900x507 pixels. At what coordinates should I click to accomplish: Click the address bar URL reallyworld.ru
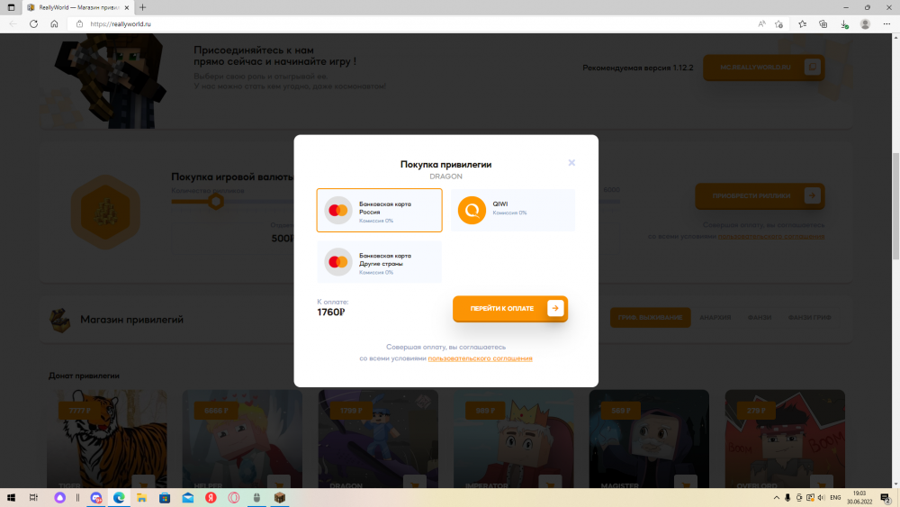(121, 24)
